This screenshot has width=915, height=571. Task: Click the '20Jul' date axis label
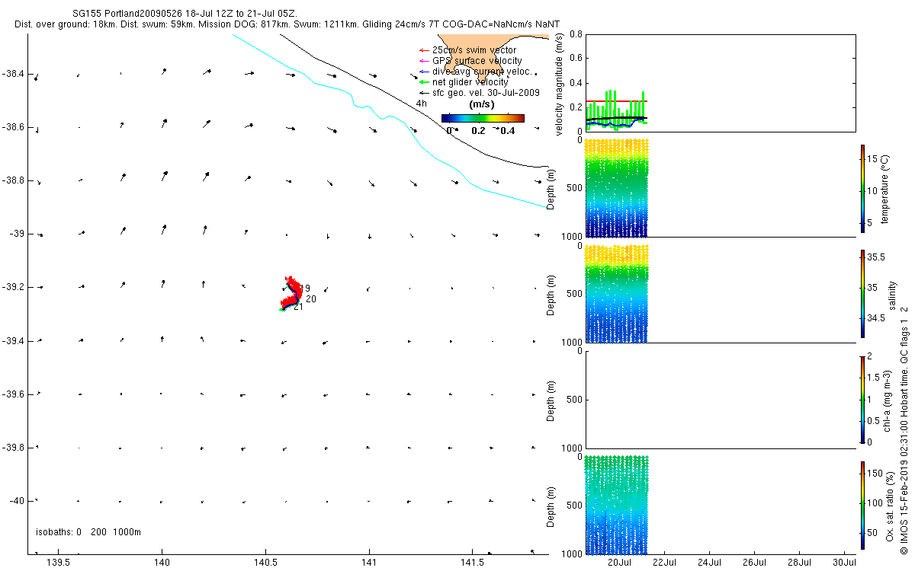(620, 563)
